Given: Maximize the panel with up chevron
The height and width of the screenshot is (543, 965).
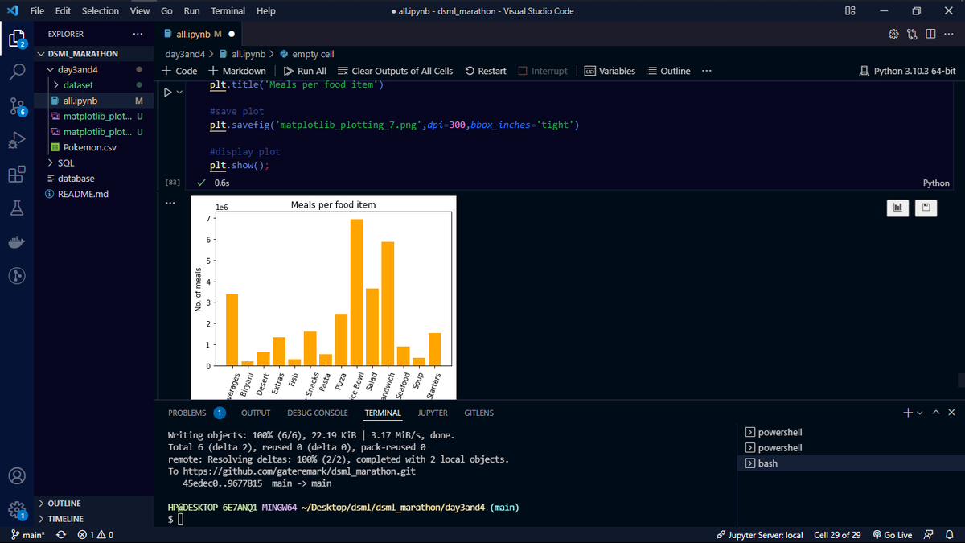Looking at the screenshot, I should (x=936, y=413).
